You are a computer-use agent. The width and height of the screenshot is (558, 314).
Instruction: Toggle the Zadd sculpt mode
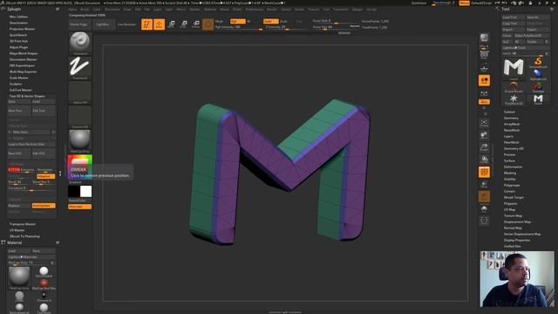tap(270, 21)
